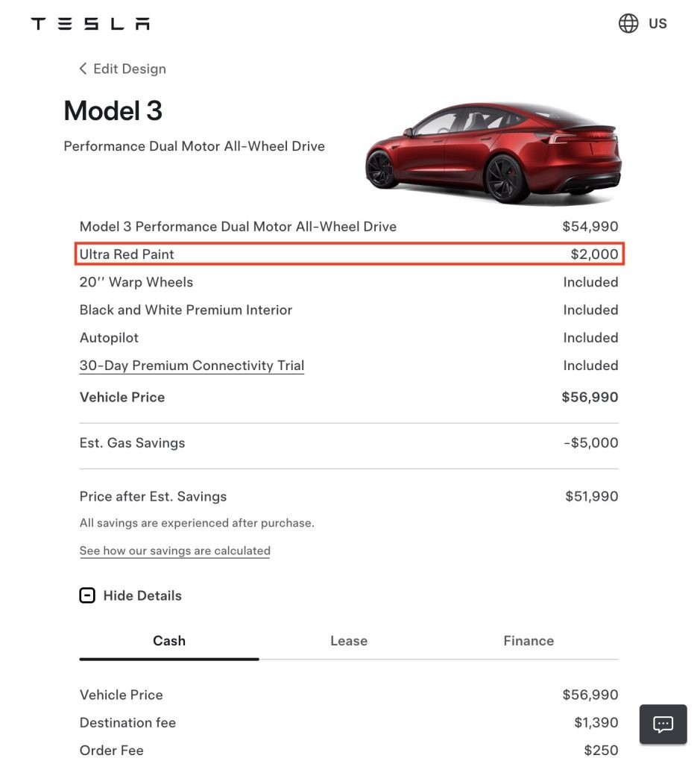Collapse details using the minus box icon
This screenshot has height=764, width=700.
[87, 595]
